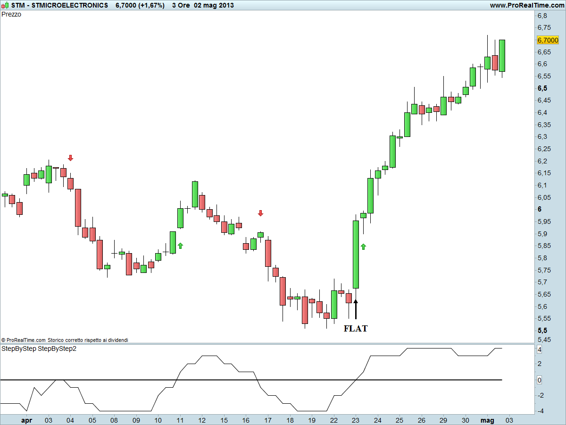Click the 5,75 price axis value

point(544,270)
